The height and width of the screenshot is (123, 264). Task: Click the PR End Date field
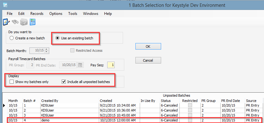[68, 65]
